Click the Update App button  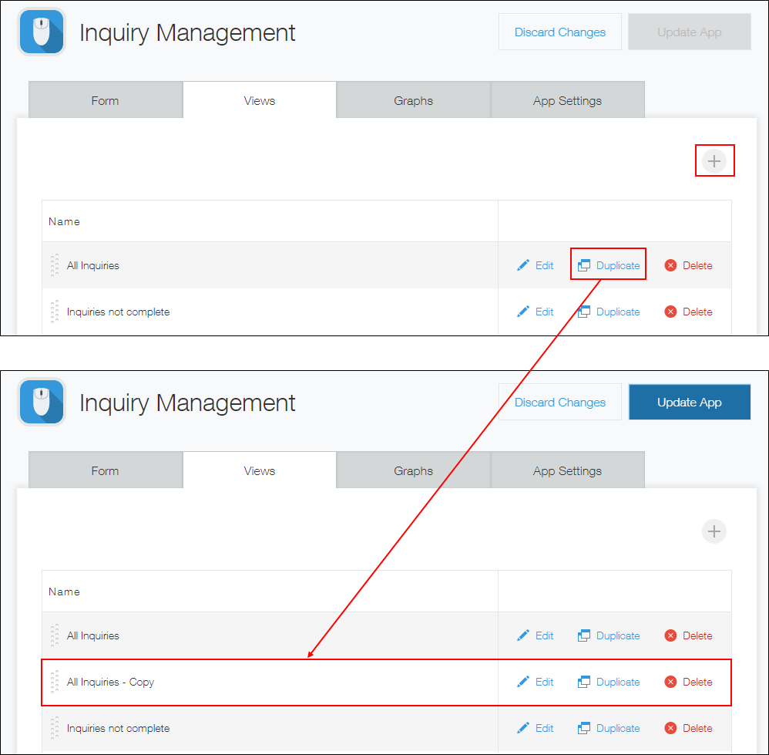[x=689, y=402]
